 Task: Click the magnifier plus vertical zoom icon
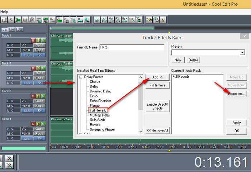[9, 158]
